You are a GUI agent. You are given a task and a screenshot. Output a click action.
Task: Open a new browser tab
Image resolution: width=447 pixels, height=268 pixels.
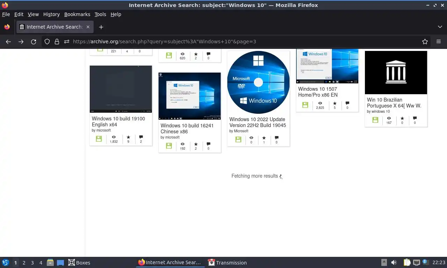pos(101,27)
